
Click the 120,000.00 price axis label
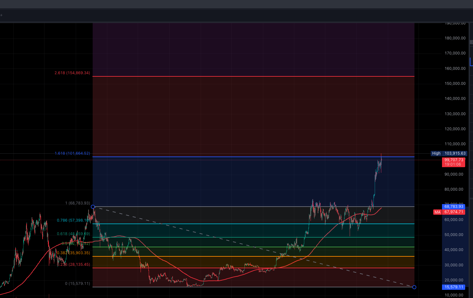455,129
